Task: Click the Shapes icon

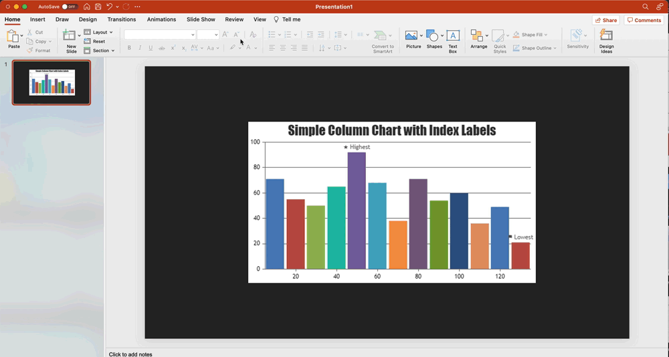Action: coord(433,35)
